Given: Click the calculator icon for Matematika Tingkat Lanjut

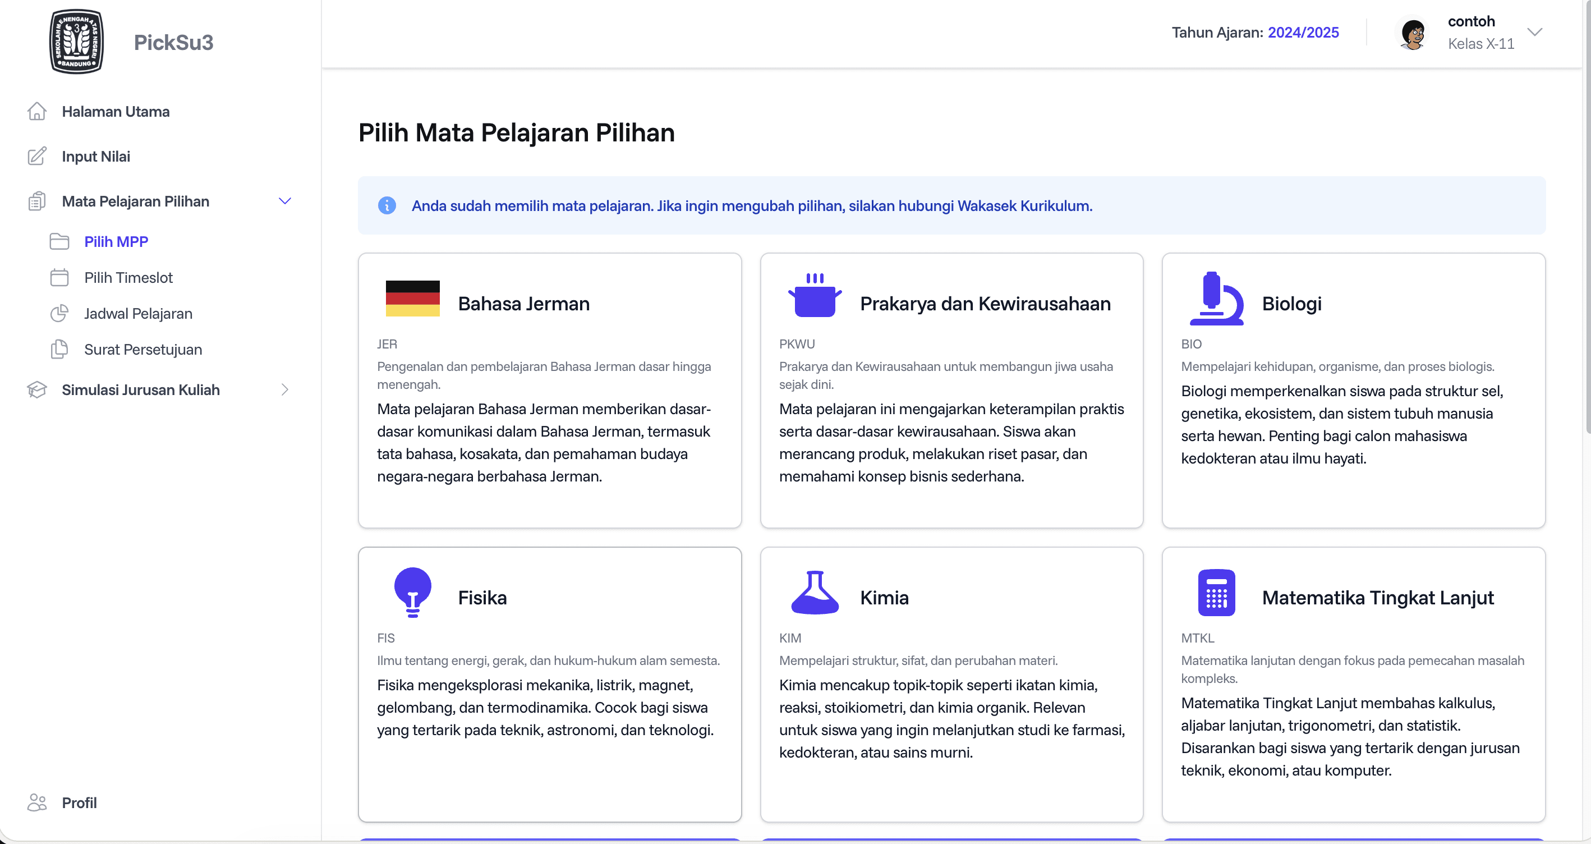Looking at the screenshot, I should click(x=1216, y=593).
